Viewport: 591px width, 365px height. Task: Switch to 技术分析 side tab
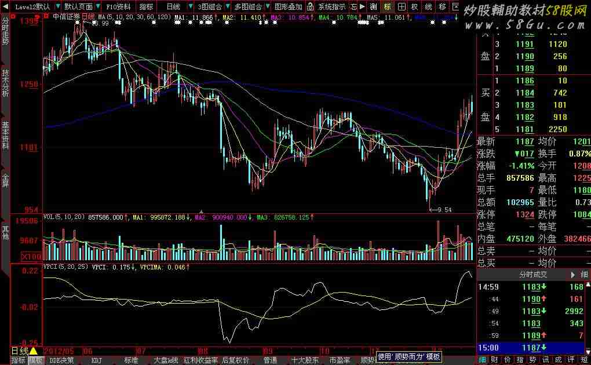(x=5, y=83)
